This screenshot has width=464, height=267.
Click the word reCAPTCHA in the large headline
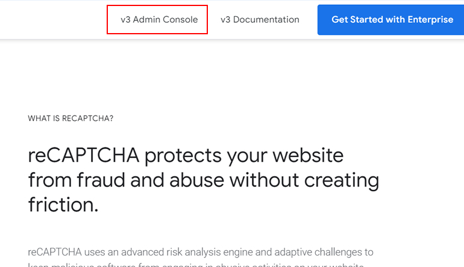(x=84, y=155)
